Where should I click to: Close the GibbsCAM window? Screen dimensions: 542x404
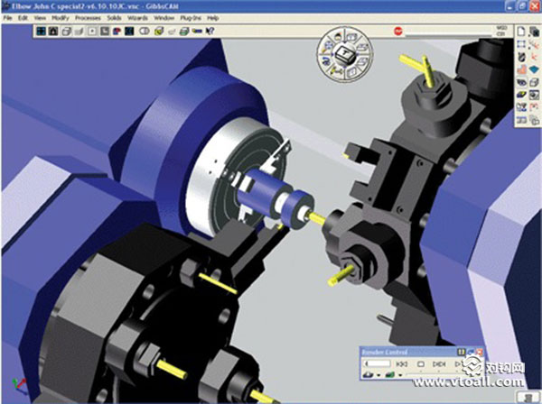[x=535, y=6]
